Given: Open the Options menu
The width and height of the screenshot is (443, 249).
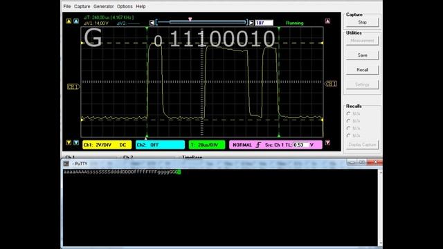Looking at the screenshot, I should [125, 6].
